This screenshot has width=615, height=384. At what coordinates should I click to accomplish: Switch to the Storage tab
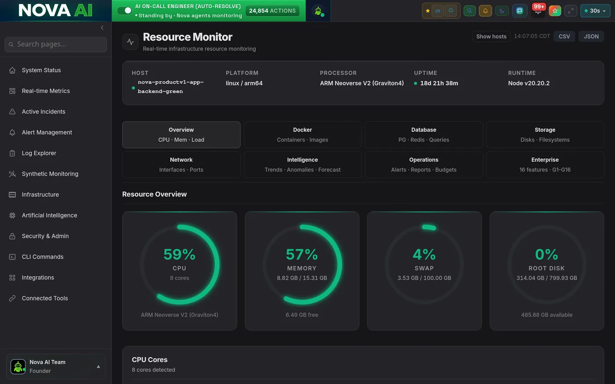(x=545, y=135)
